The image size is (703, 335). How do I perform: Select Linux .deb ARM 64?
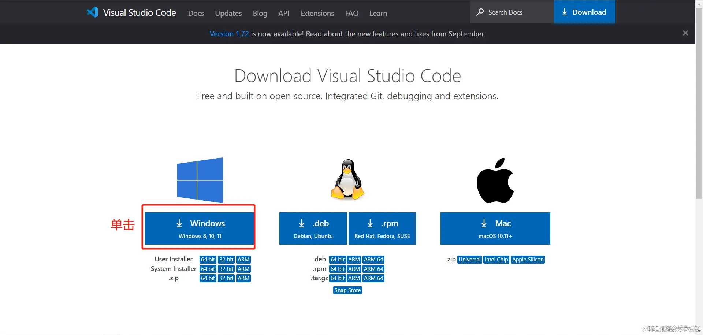tap(373, 260)
